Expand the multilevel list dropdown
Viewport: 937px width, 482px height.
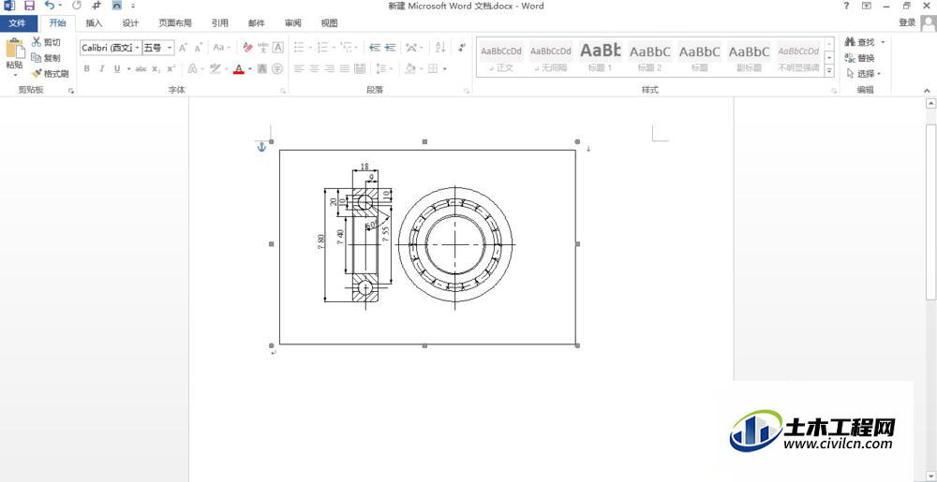[x=356, y=48]
